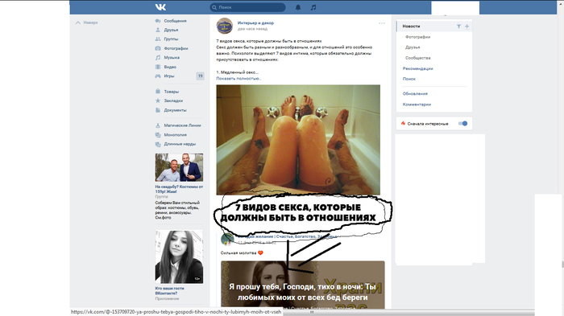Viewport: 564px width, 316px height.
Task: Open Длинные нарды game icon
Action: click(158, 144)
